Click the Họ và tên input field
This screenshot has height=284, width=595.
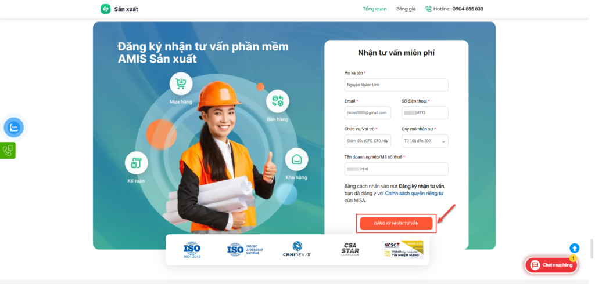[396, 85]
